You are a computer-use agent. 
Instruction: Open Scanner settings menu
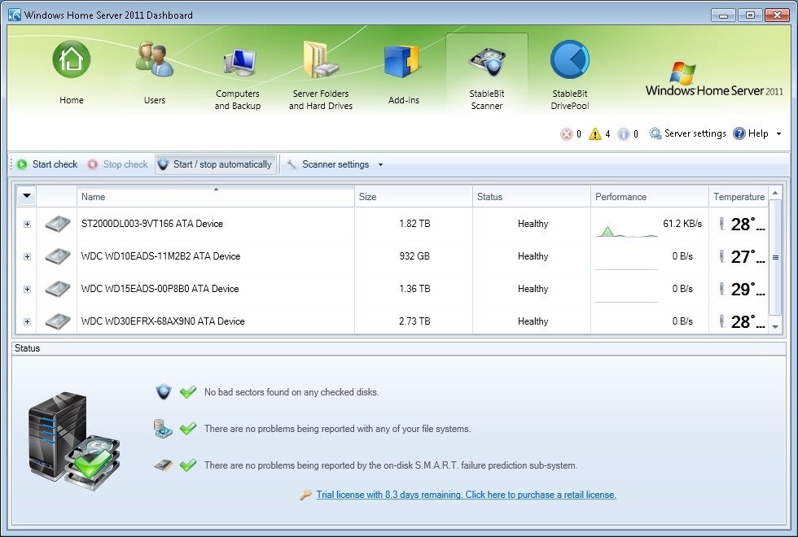(x=335, y=164)
